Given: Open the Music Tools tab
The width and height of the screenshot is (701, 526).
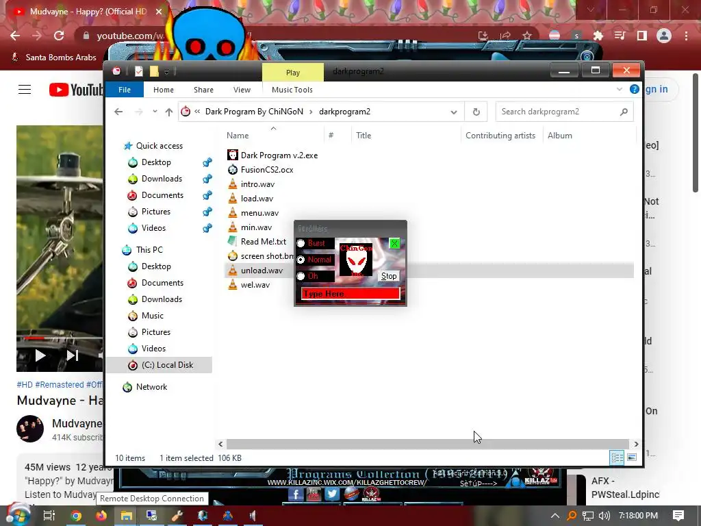Looking at the screenshot, I should coord(292,90).
